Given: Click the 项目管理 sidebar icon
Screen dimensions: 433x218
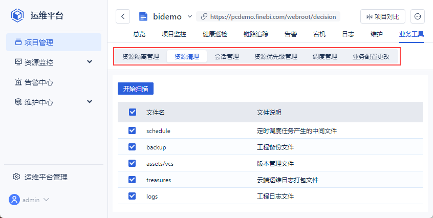Looking at the screenshot, I should click(18, 42).
